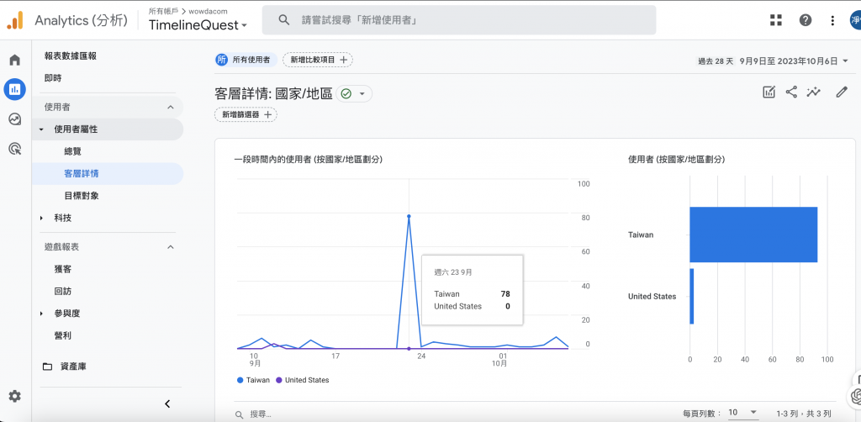This screenshot has height=422, width=861.
Task: Click the wowdacom breadcrumb link
Action: coord(208,11)
